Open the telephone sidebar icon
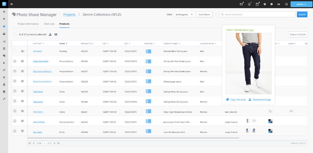This screenshot has height=153, width=313. point(4,34)
